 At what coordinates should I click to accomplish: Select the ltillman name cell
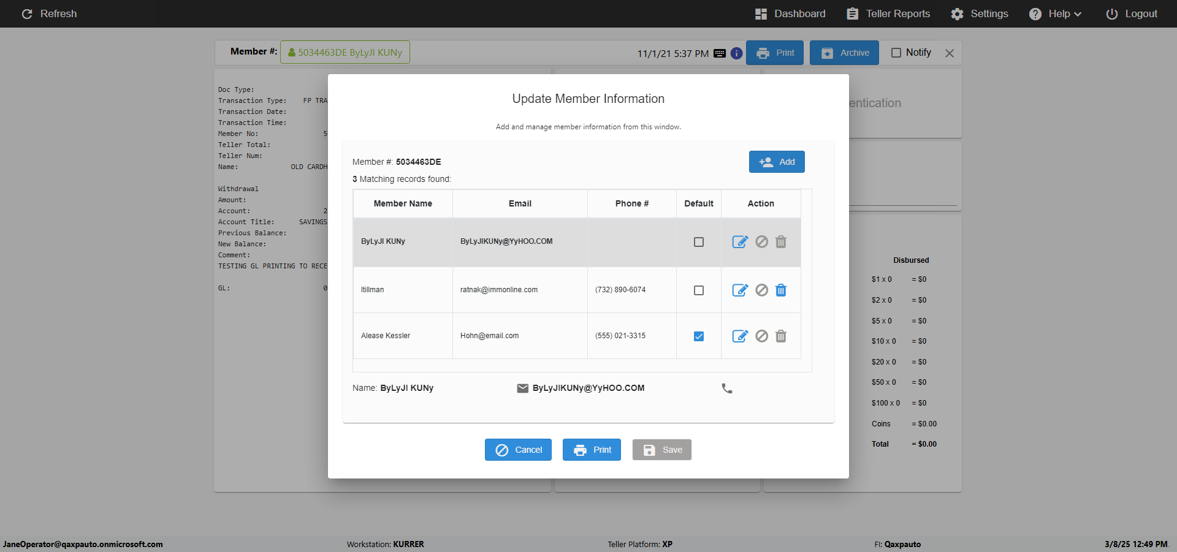coord(403,290)
